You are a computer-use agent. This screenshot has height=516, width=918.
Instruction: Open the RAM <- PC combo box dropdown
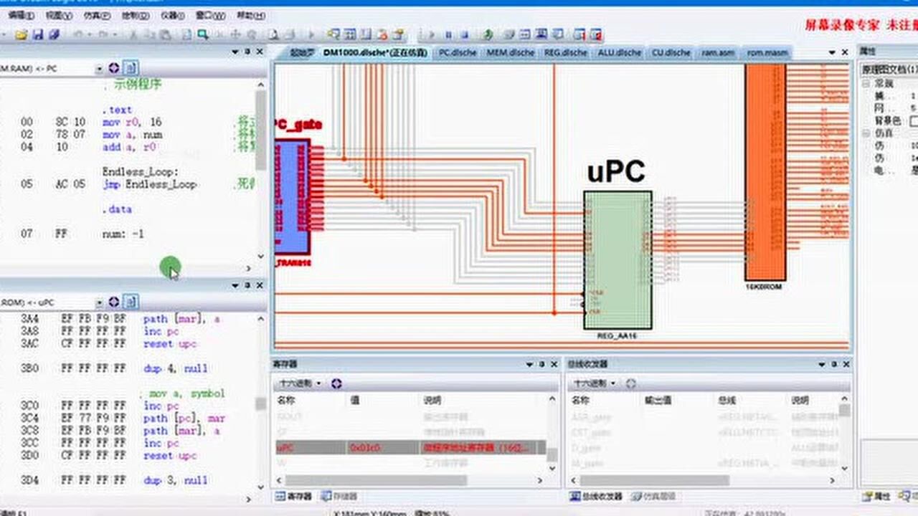99,69
